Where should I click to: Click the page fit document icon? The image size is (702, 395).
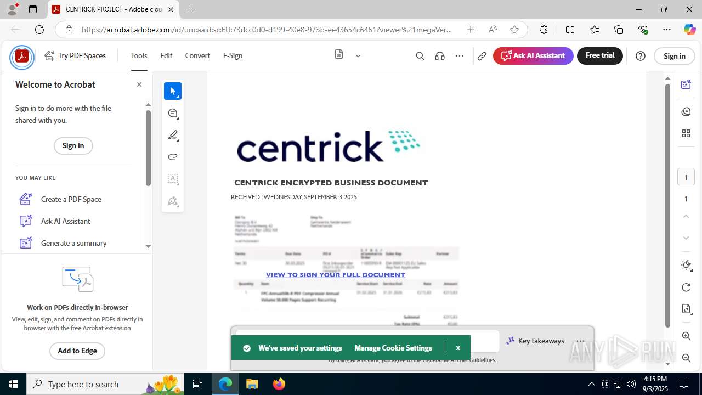click(x=686, y=309)
